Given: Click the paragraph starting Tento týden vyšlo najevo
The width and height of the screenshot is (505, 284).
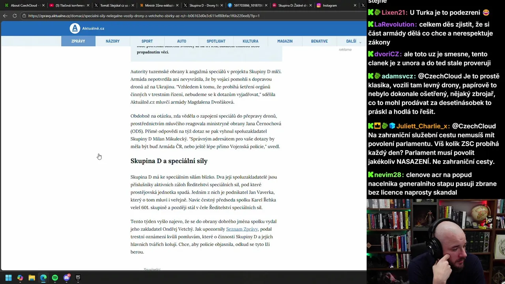Looking at the screenshot, I should coord(204,237).
